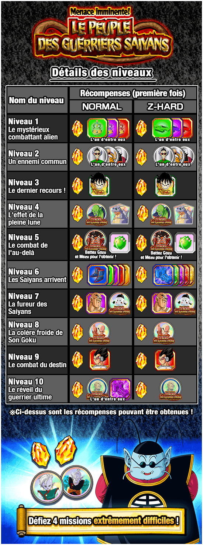The image size is (203, 545).
Task: Click the Niveau 10 NORMAL purple training item
Action: tap(120, 389)
